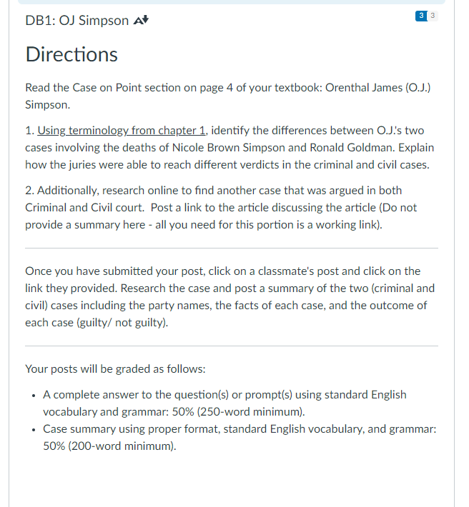Click the Directions heading

[x=71, y=54]
